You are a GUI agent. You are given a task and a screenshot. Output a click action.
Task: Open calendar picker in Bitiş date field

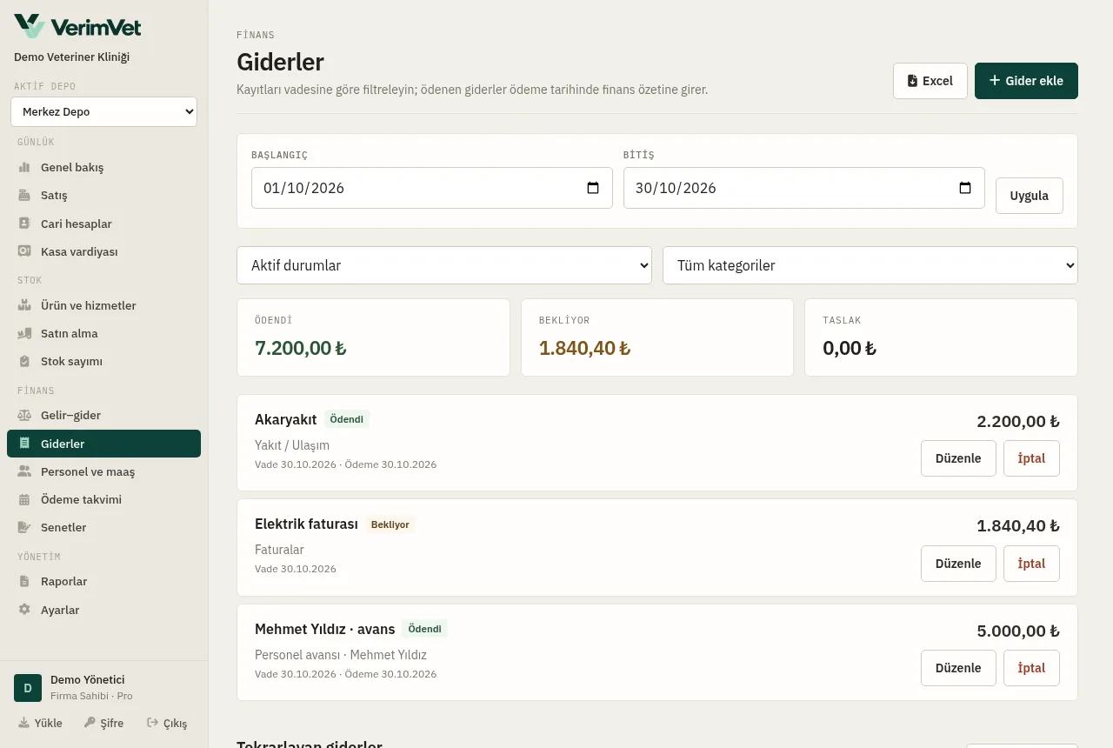pos(965,188)
